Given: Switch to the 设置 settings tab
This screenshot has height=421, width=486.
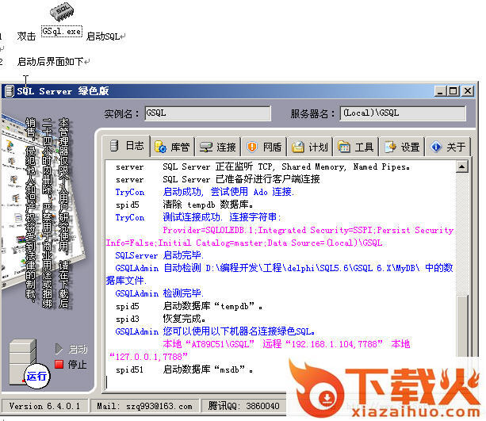Looking at the screenshot, I should point(402,147).
